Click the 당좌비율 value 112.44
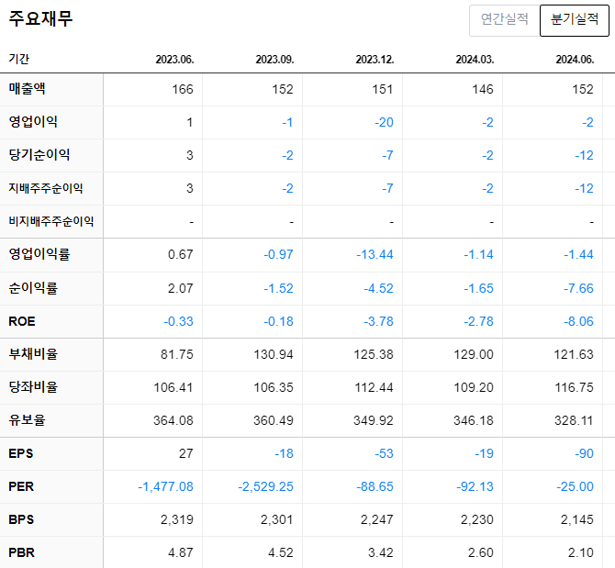 click(x=374, y=387)
